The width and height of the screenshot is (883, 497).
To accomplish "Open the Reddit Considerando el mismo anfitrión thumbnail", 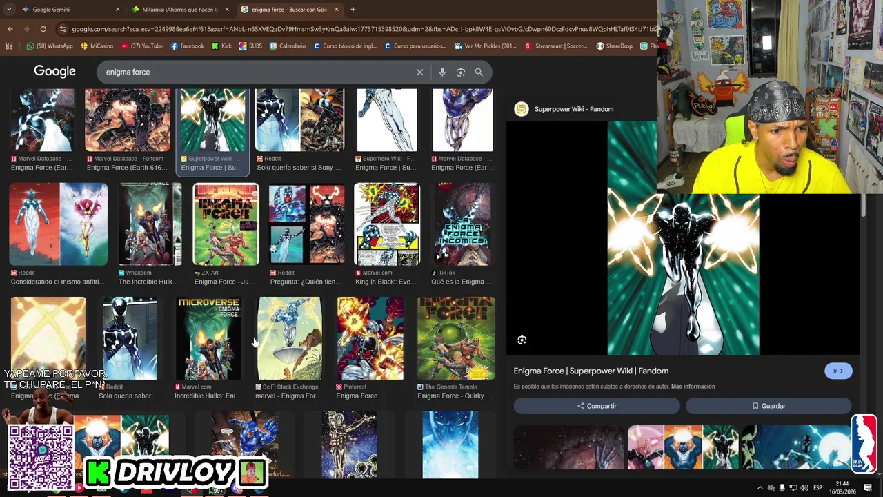I will pyautogui.click(x=59, y=224).
